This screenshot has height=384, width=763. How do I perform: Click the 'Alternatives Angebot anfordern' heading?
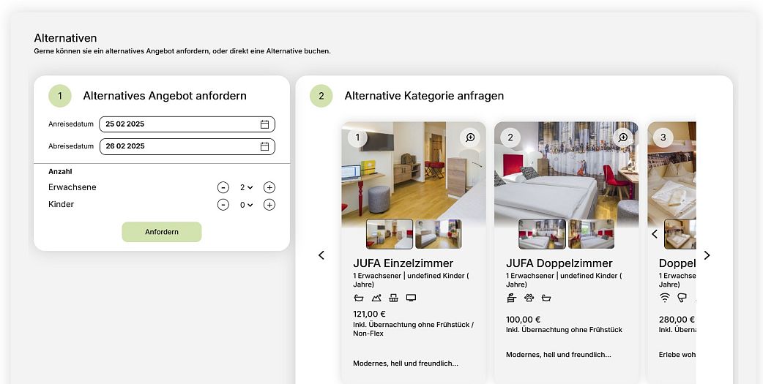(x=165, y=96)
